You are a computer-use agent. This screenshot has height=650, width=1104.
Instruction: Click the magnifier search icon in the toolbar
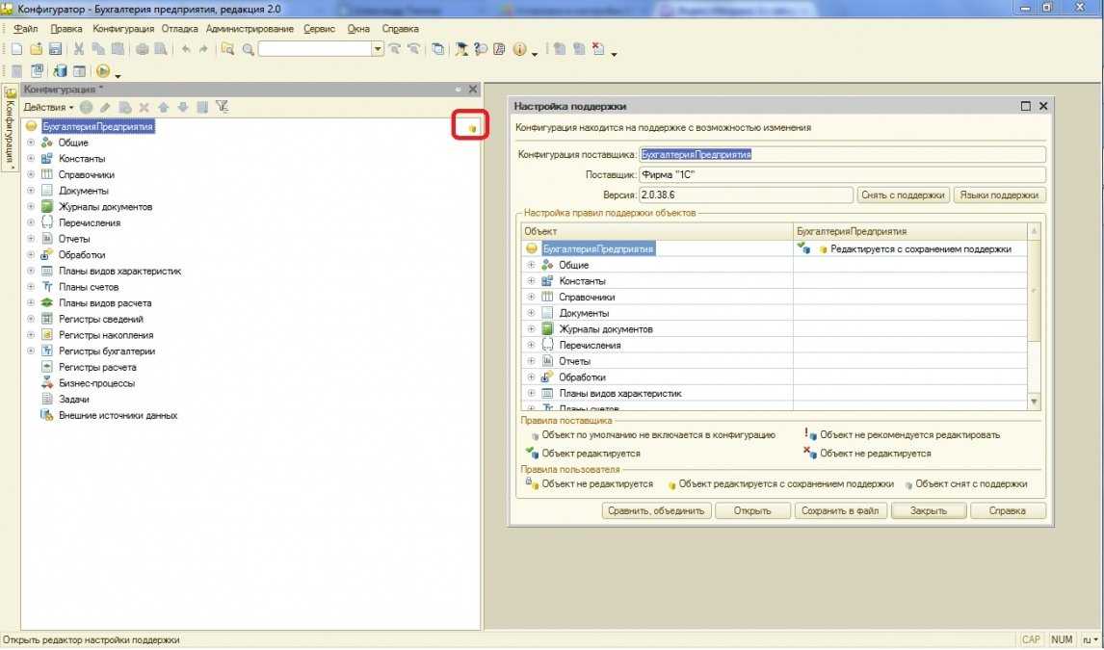click(248, 49)
